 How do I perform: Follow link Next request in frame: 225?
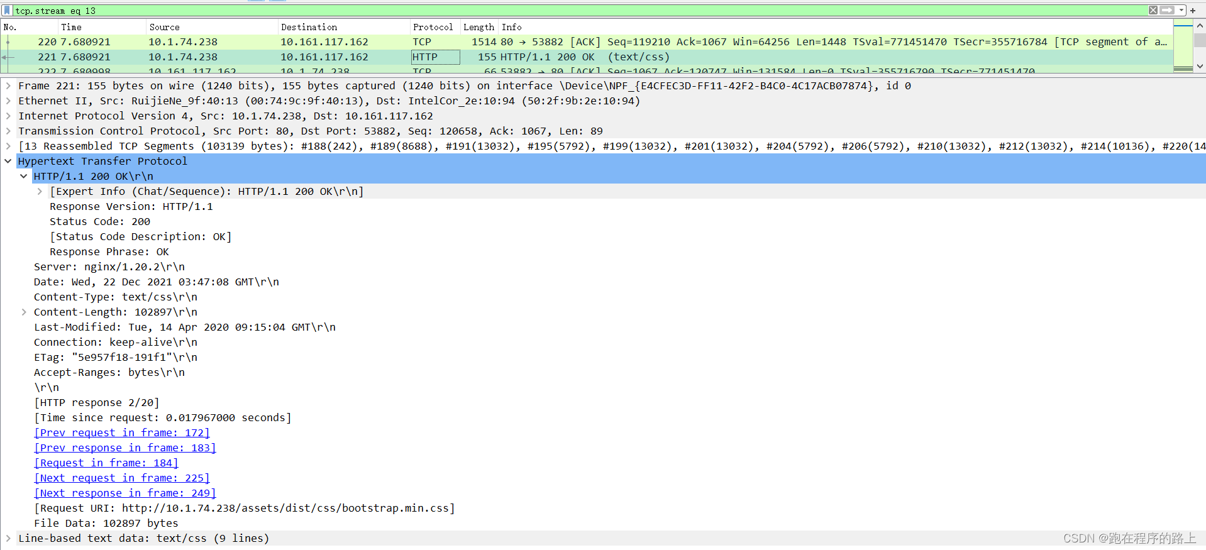122,478
